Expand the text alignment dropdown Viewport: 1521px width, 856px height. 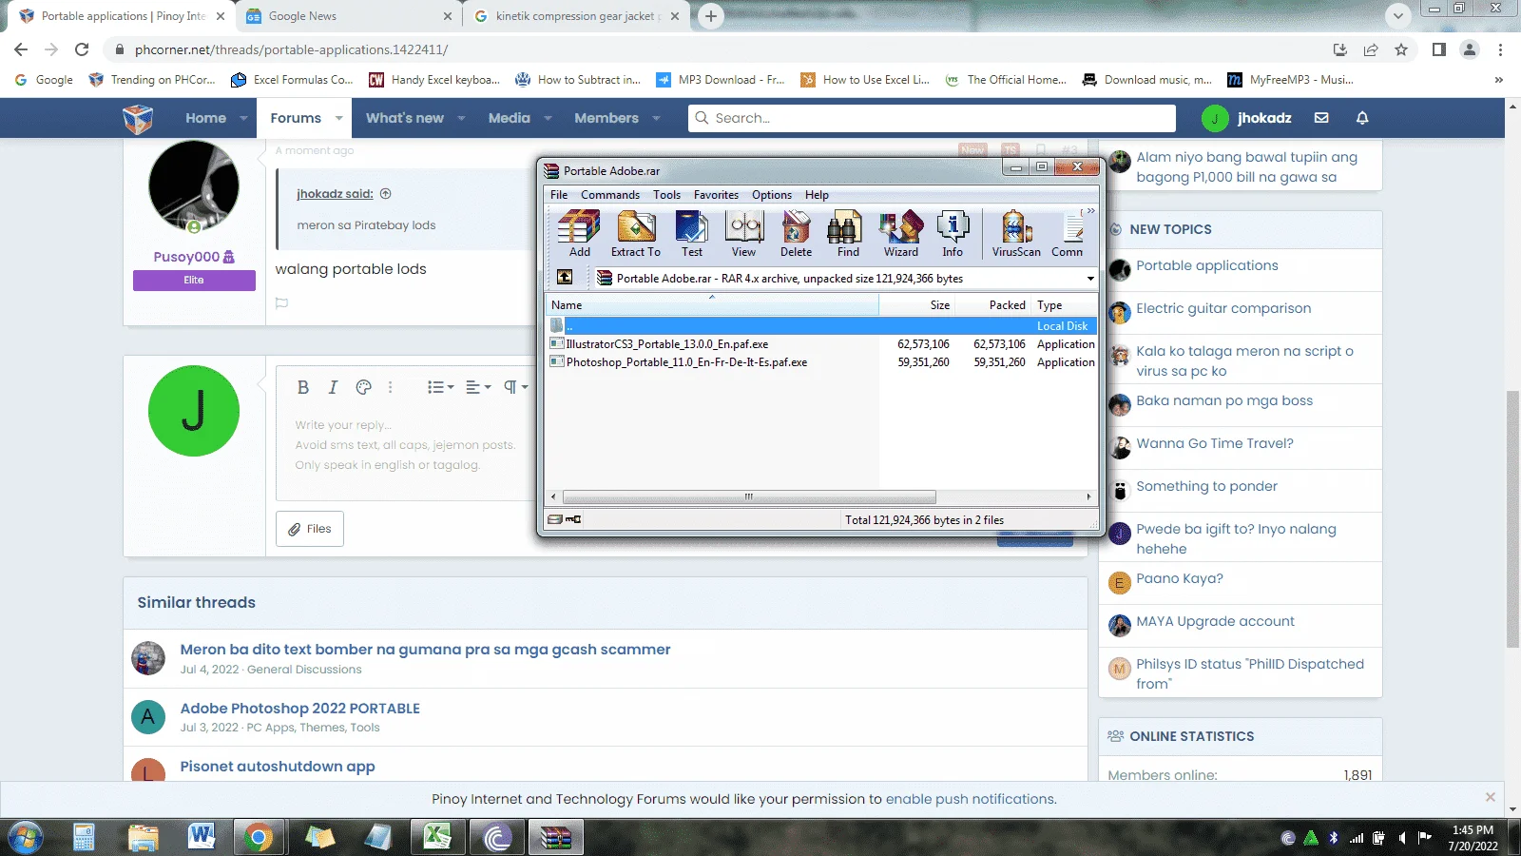coord(478,387)
